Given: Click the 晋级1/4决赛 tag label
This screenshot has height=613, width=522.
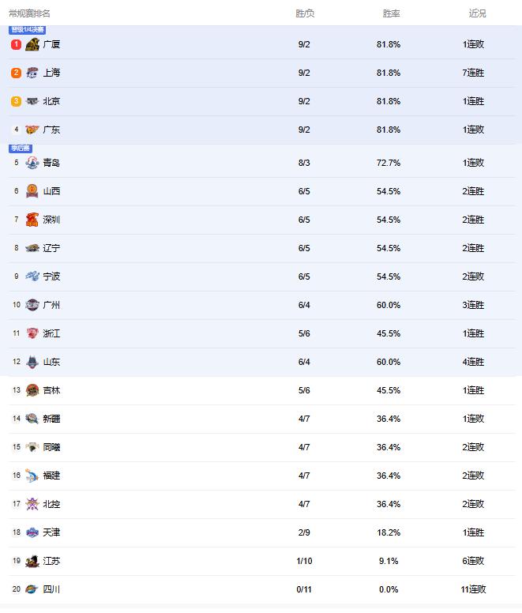Looking at the screenshot, I should [x=27, y=30].
